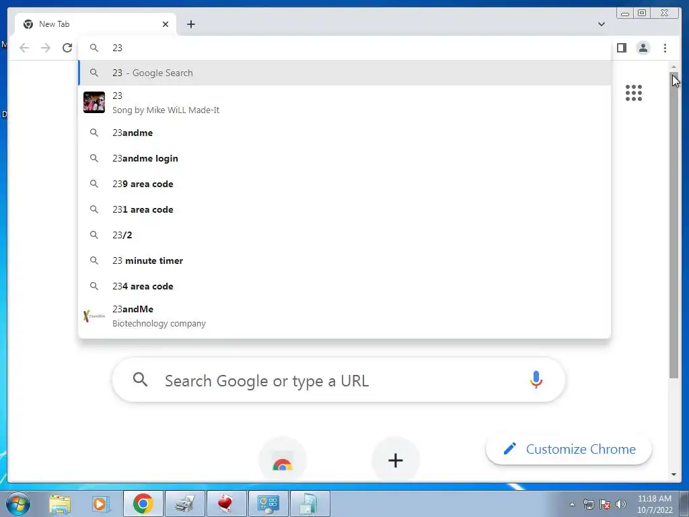Click the page scrollbar up arrow
The image size is (689, 517).
click(x=674, y=67)
